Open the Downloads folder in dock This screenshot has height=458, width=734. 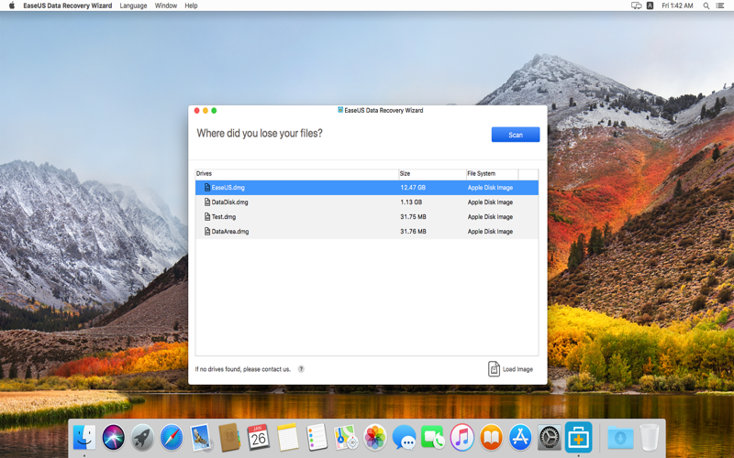[x=620, y=438]
